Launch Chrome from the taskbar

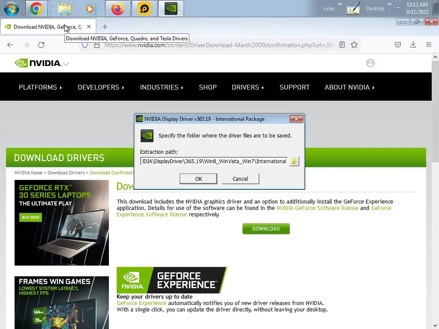[36, 9]
